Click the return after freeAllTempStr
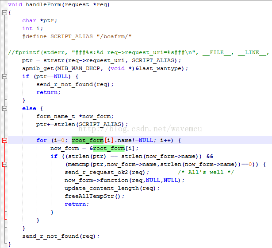272x248 pixels. (77, 204)
